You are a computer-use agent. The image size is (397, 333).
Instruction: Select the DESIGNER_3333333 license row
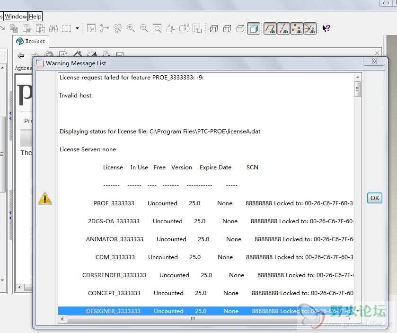click(x=206, y=311)
